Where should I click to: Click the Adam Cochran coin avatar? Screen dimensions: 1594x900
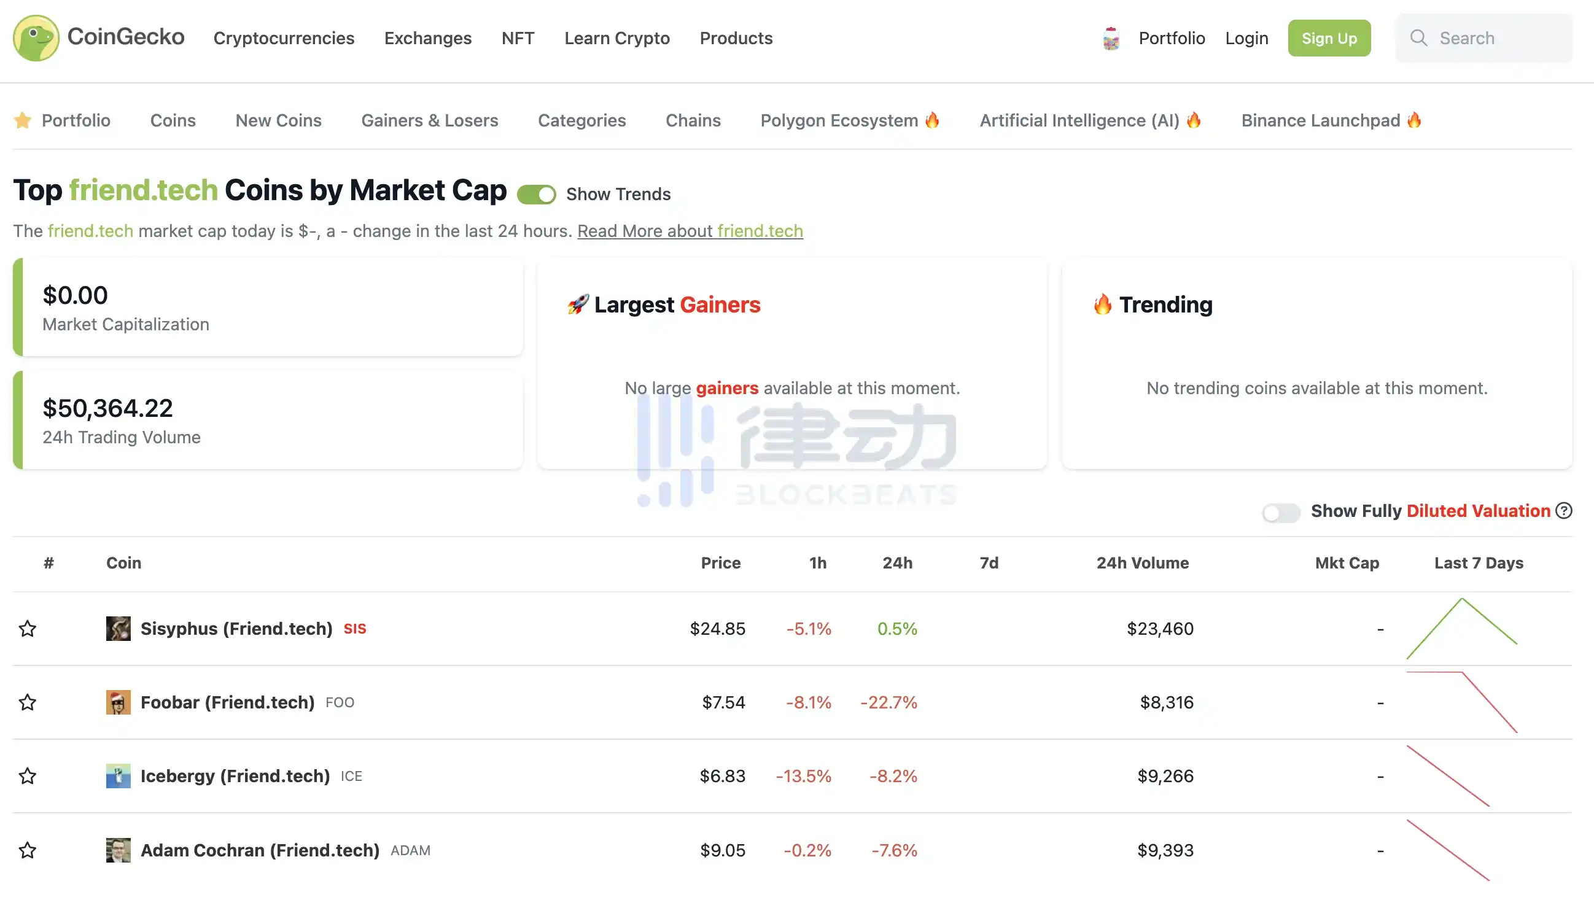coord(118,850)
